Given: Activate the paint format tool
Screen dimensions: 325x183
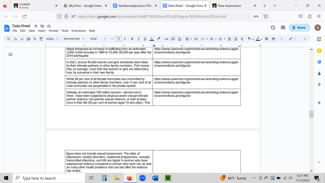Looking at the screenshot, I should tap(41, 39).
